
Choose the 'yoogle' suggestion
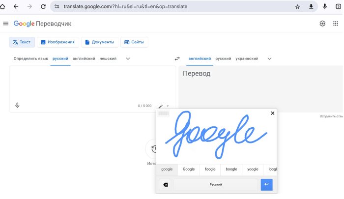click(253, 169)
